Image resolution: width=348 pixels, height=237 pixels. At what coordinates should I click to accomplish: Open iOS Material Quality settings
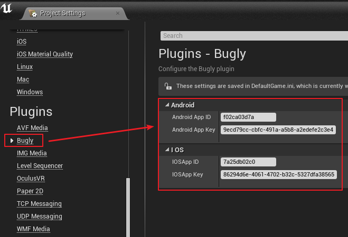click(45, 54)
